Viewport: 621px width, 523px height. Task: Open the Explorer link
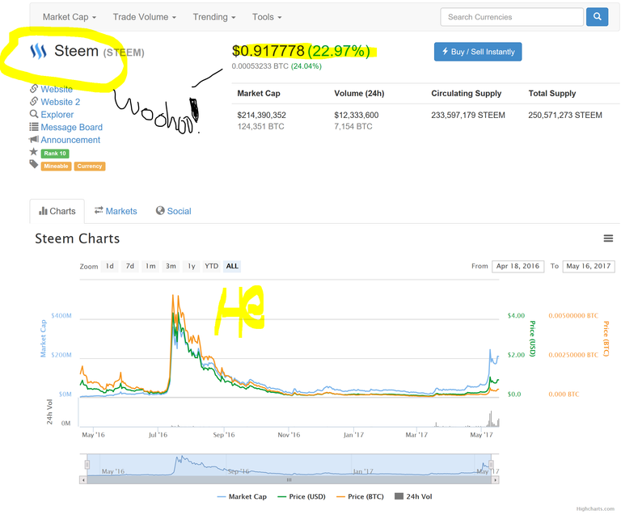57,115
